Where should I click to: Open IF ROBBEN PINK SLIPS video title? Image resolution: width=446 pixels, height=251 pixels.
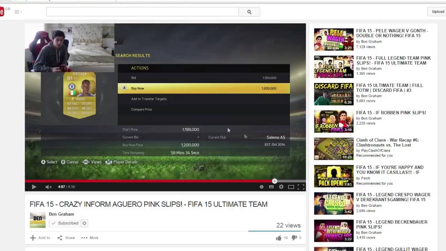(x=391, y=113)
